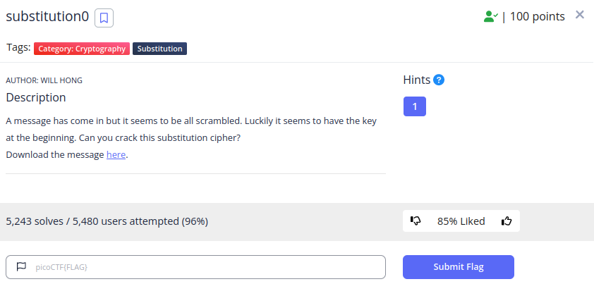Viewport: 594px width, 284px height.
Task: Focus the picoCTF{FLAG} input field
Action: click(x=196, y=267)
